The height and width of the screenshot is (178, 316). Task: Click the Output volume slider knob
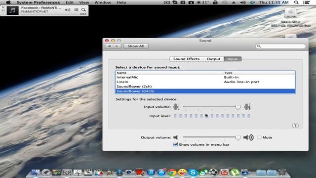click(238, 138)
